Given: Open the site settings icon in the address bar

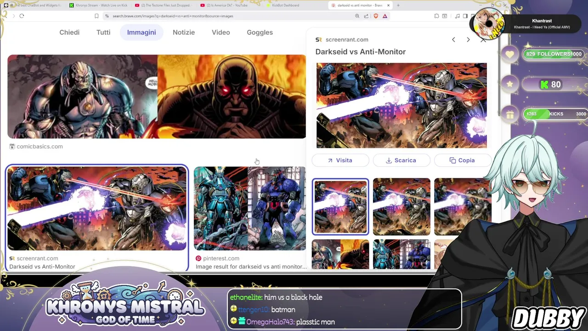Looking at the screenshot, I should (x=107, y=16).
